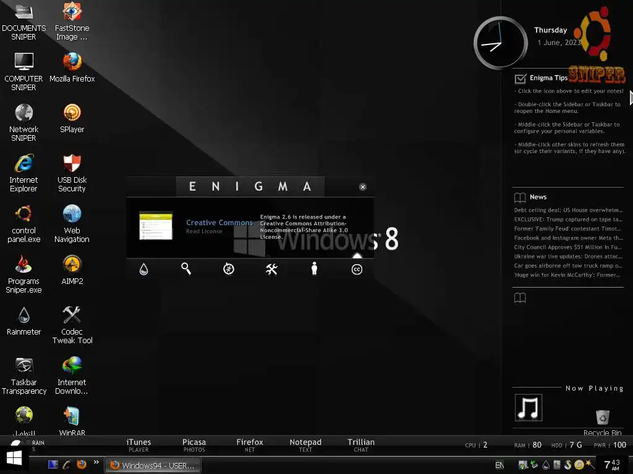The height and width of the screenshot is (474, 633).
Task: Open Taskbar Transparency desktop icon
Action: pos(24,375)
